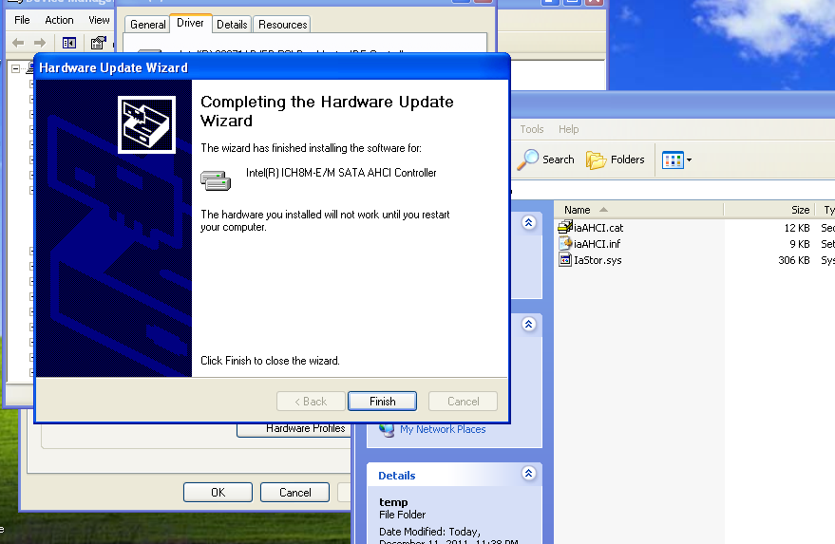Click OK in the properties dialog

click(x=218, y=493)
